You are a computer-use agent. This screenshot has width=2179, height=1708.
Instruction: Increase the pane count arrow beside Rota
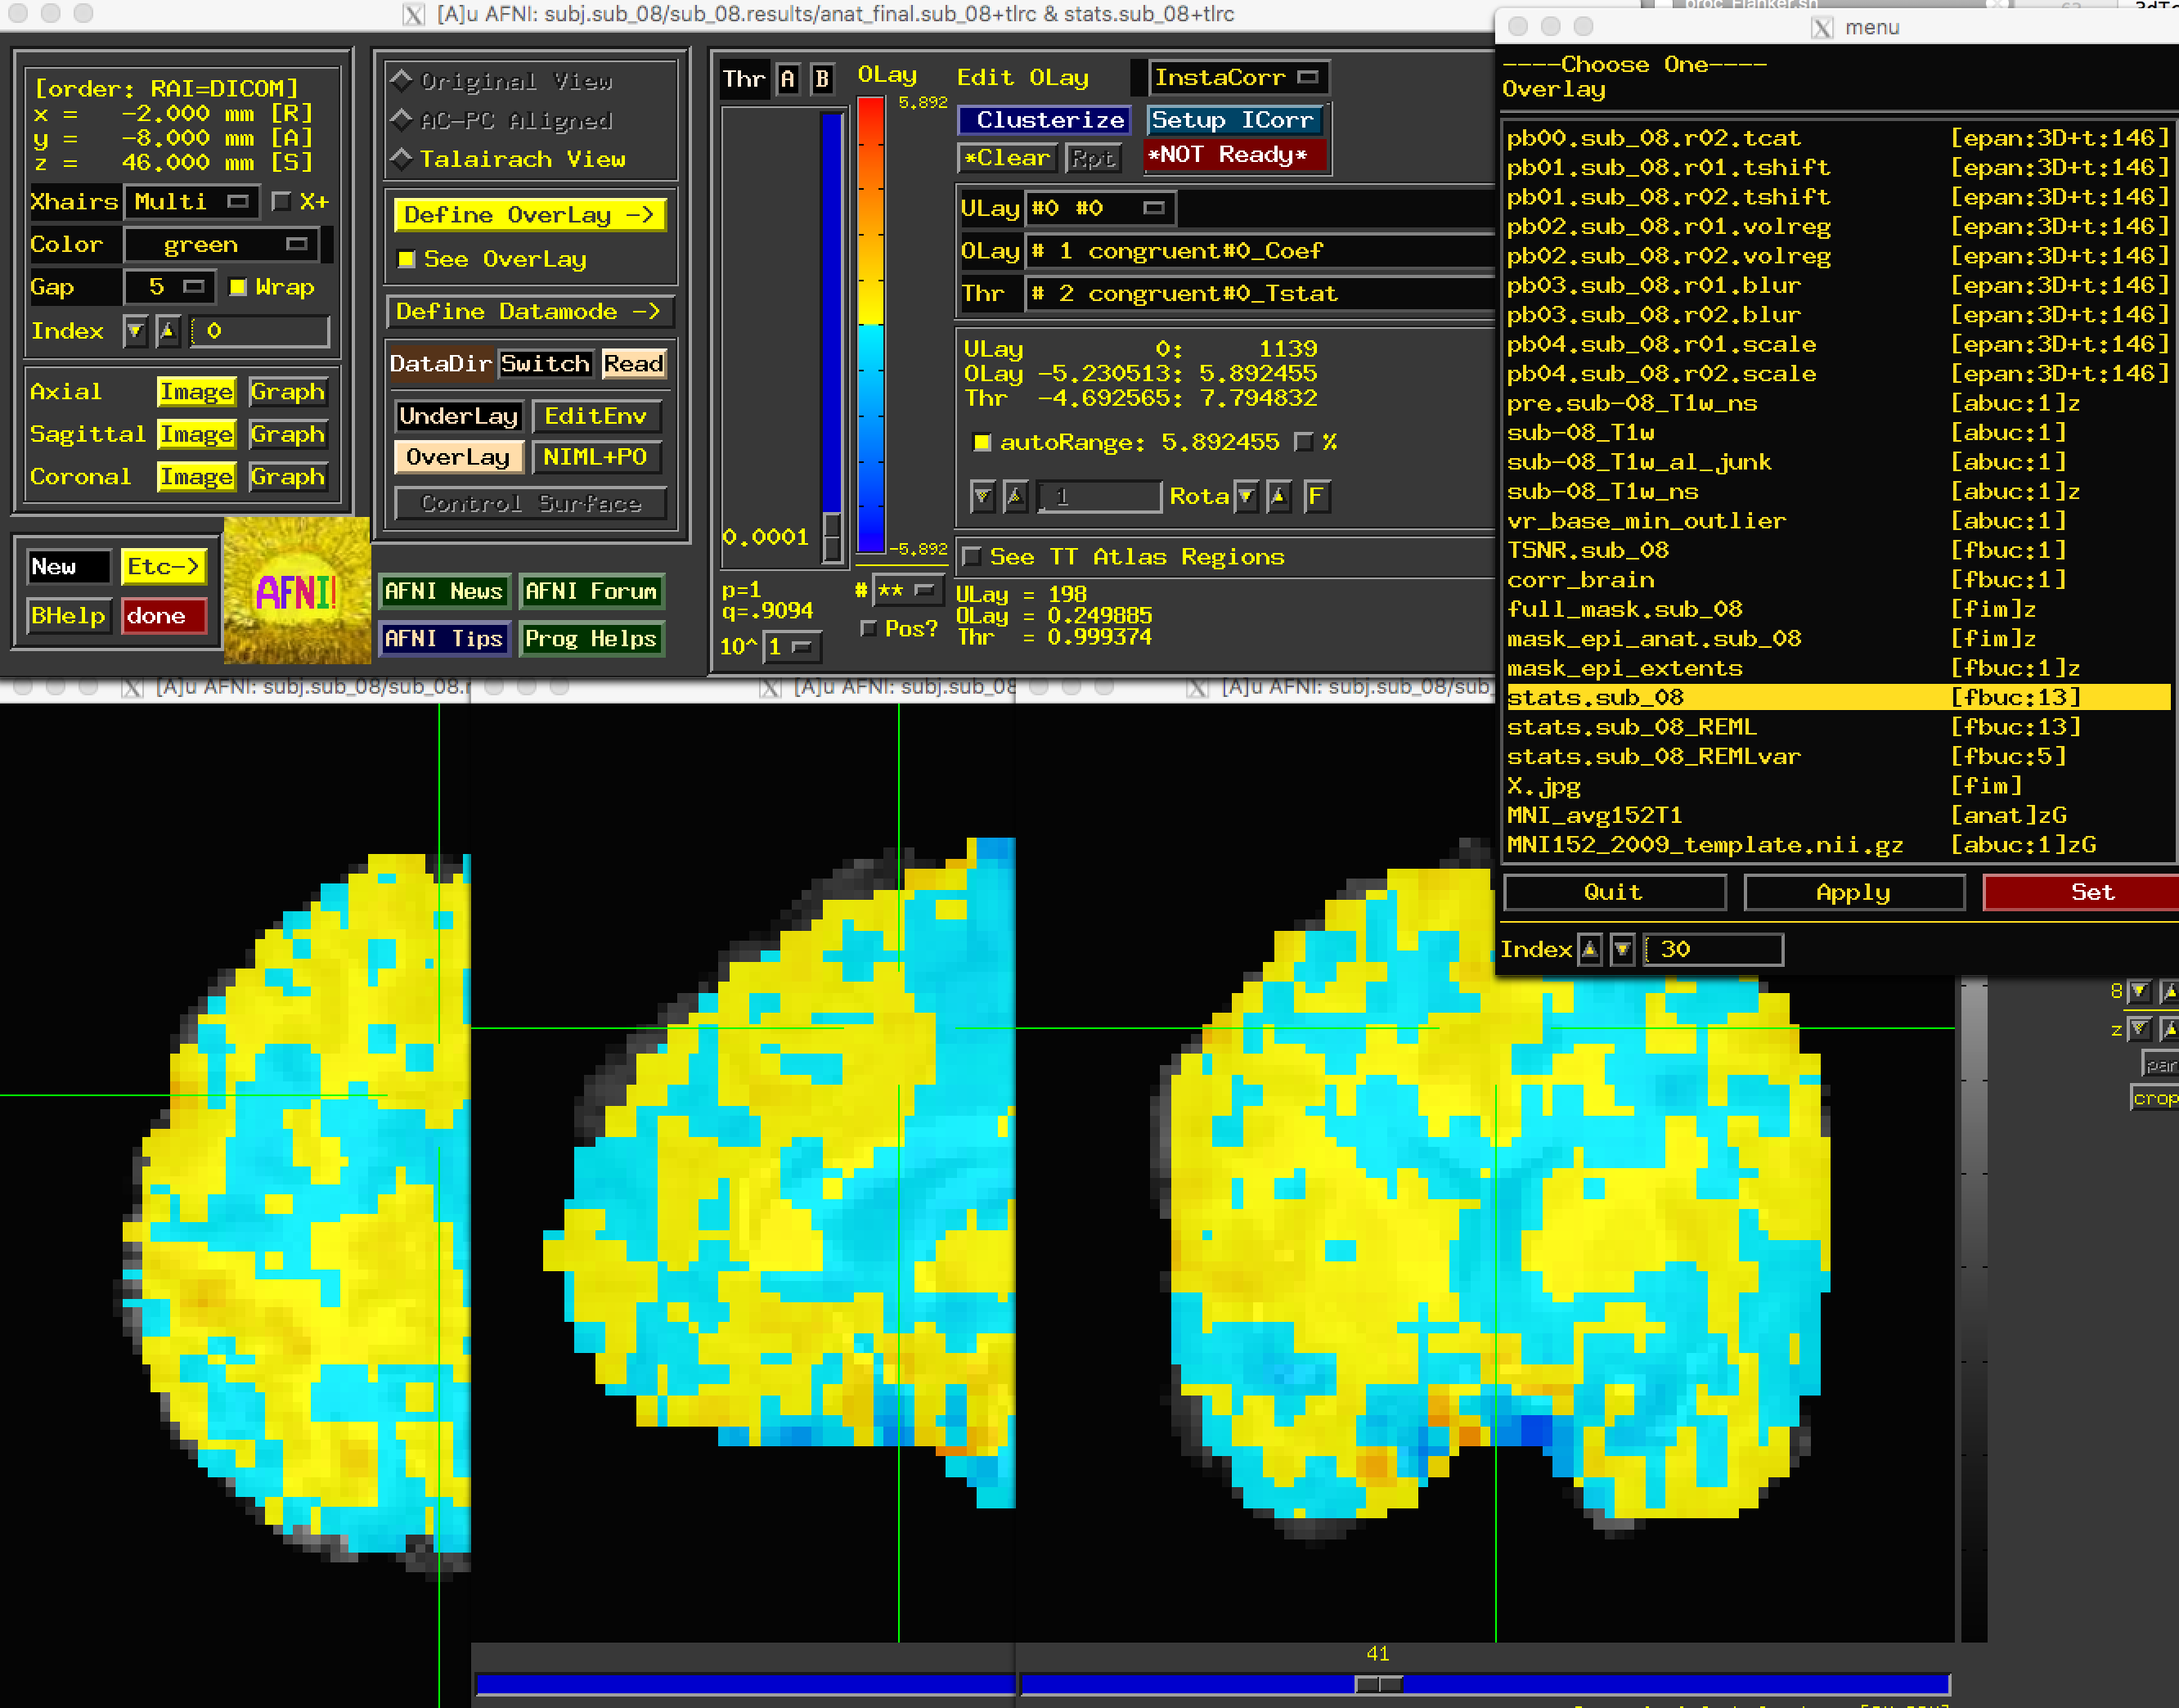[x=1016, y=496]
